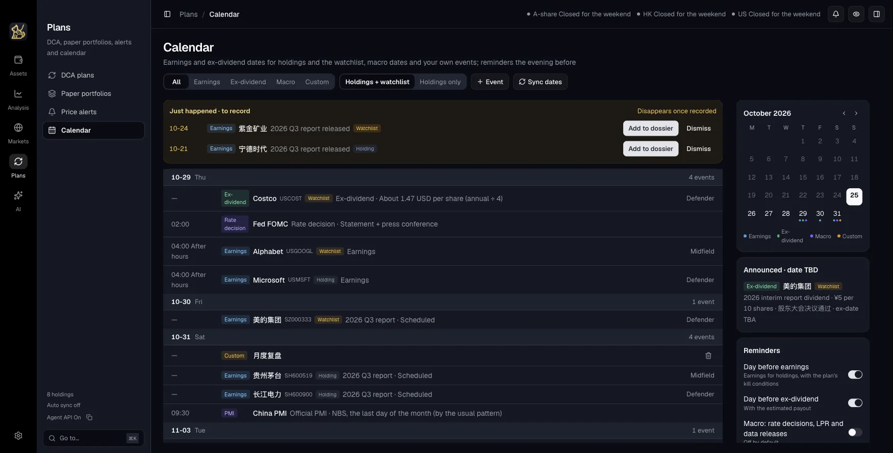Open the Costco ex-dividend event row
The image size is (893, 453).
pyautogui.click(x=443, y=198)
